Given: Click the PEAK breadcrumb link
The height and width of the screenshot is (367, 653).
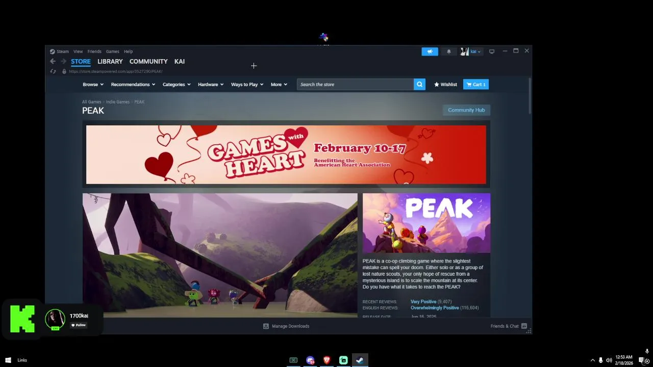Looking at the screenshot, I should tap(139, 102).
